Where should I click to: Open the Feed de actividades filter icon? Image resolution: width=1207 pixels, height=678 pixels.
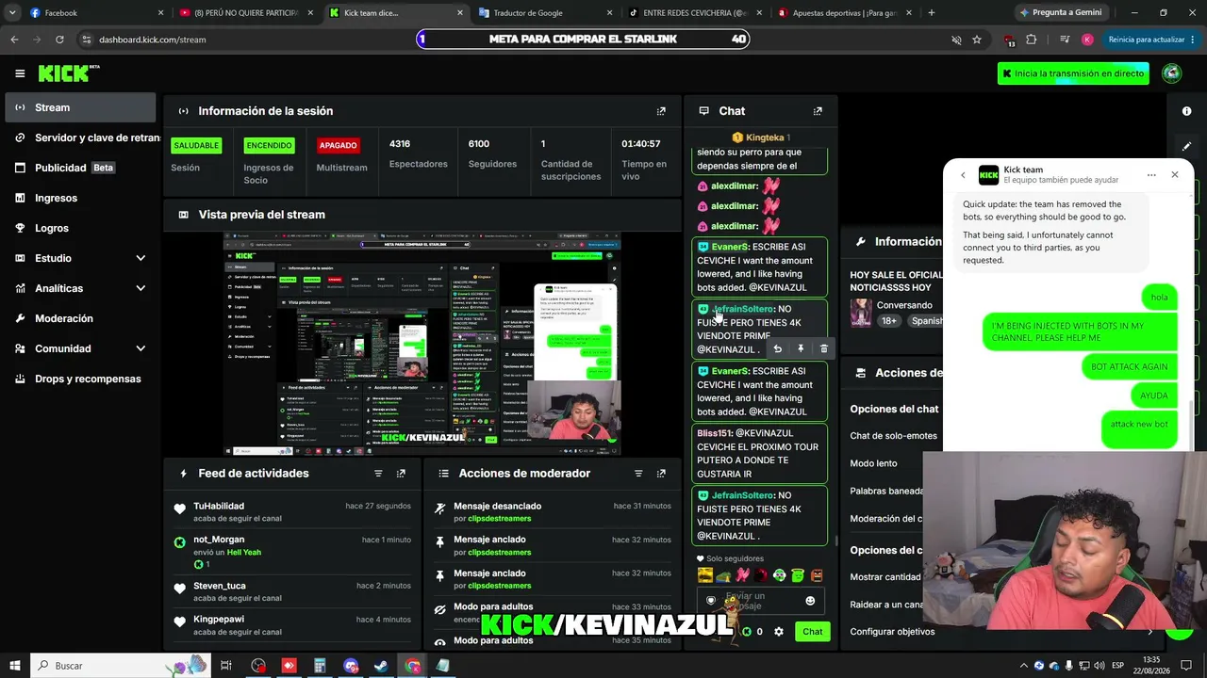click(x=378, y=474)
